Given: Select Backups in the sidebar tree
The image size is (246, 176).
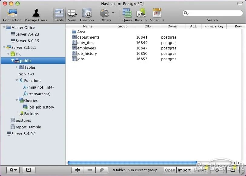Looking at the screenshot, I should (28, 114).
